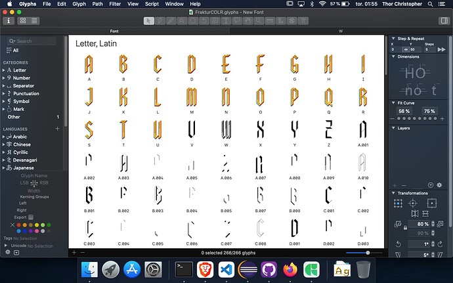Viewport: 453px width, 283px height.
Task: Choose the Pen draw tool
Action: pos(160,21)
